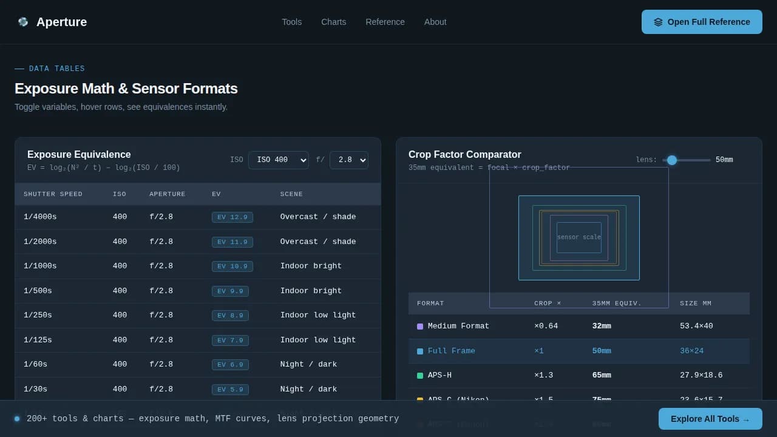
Task: Select the Medium Format row label
Action: (x=458, y=326)
